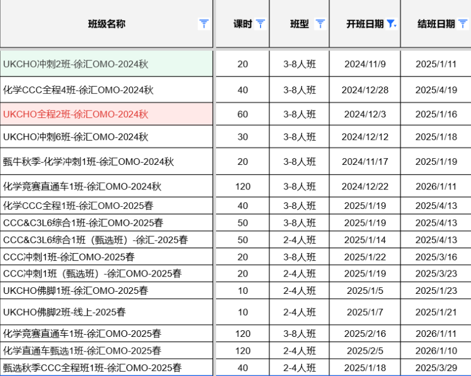471x376 pixels.
Task: Select 开班日期 cell 2024/12/22
Action: [x=364, y=186]
